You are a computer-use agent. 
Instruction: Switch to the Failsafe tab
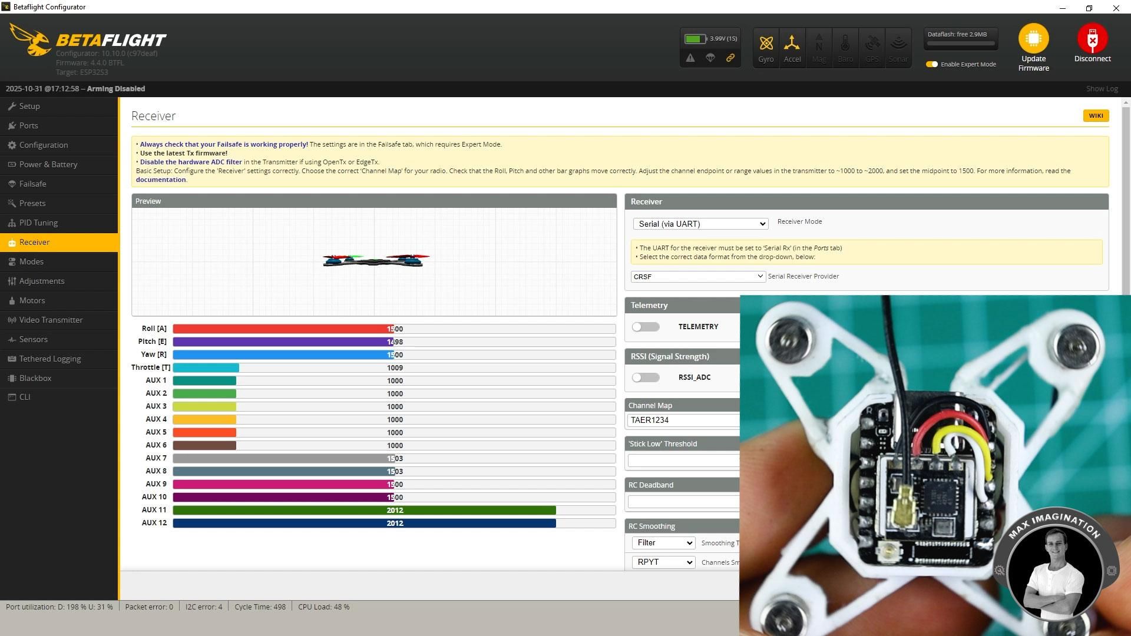(x=32, y=184)
